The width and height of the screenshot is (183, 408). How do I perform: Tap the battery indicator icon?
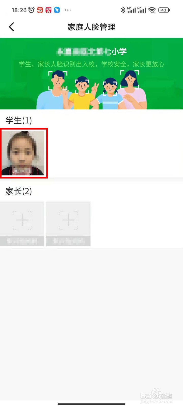point(164,10)
